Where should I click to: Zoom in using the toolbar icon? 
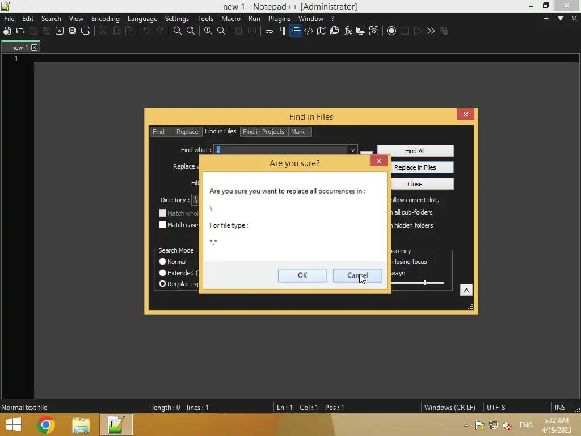(x=208, y=31)
